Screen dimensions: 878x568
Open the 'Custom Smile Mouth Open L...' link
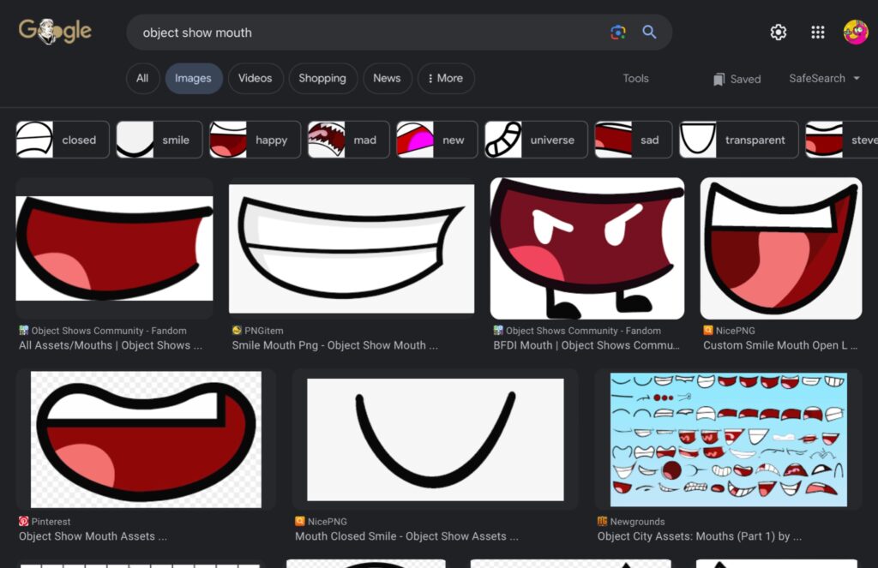pyautogui.click(x=780, y=345)
